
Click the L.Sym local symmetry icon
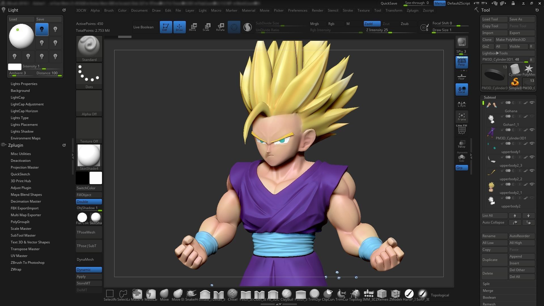tap(462, 104)
